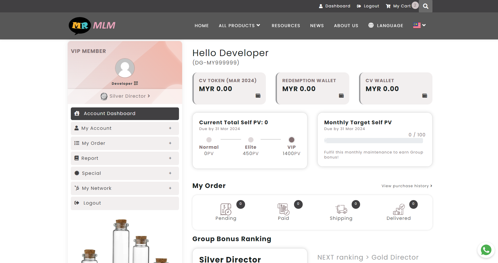Click the CV Token wallet icon

(x=258, y=96)
